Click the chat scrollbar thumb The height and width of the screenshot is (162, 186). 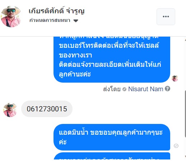point(185,114)
